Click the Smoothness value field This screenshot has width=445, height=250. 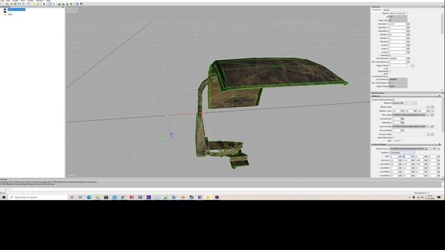[396, 119]
